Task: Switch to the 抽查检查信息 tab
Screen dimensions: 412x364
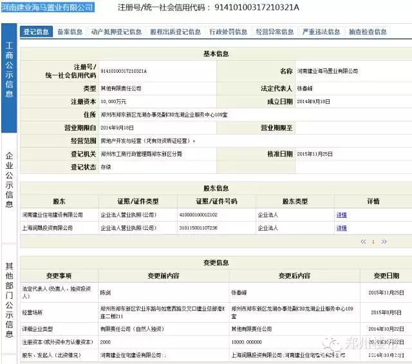Action: pyautogui.click(x=368, y=32)
